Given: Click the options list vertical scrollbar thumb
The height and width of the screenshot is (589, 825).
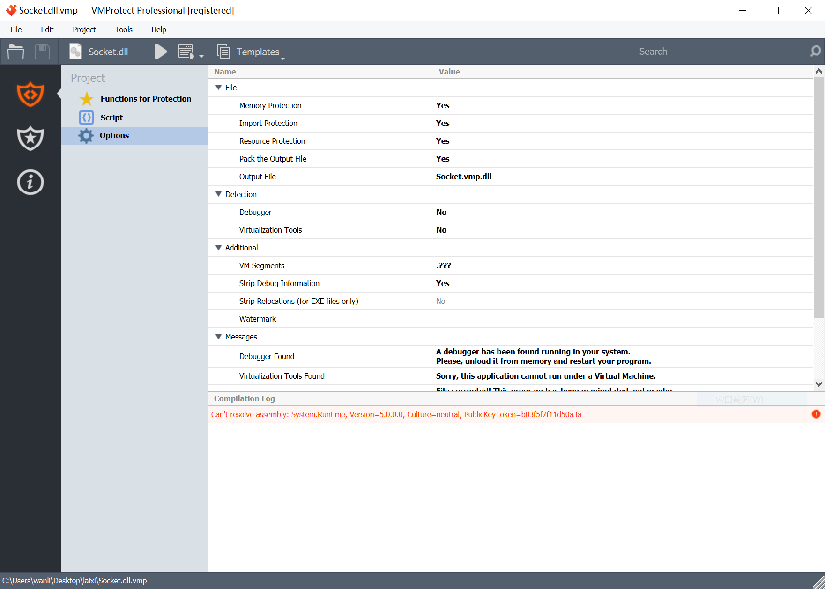Looking at the screenshot, I should tap(818, 197).
